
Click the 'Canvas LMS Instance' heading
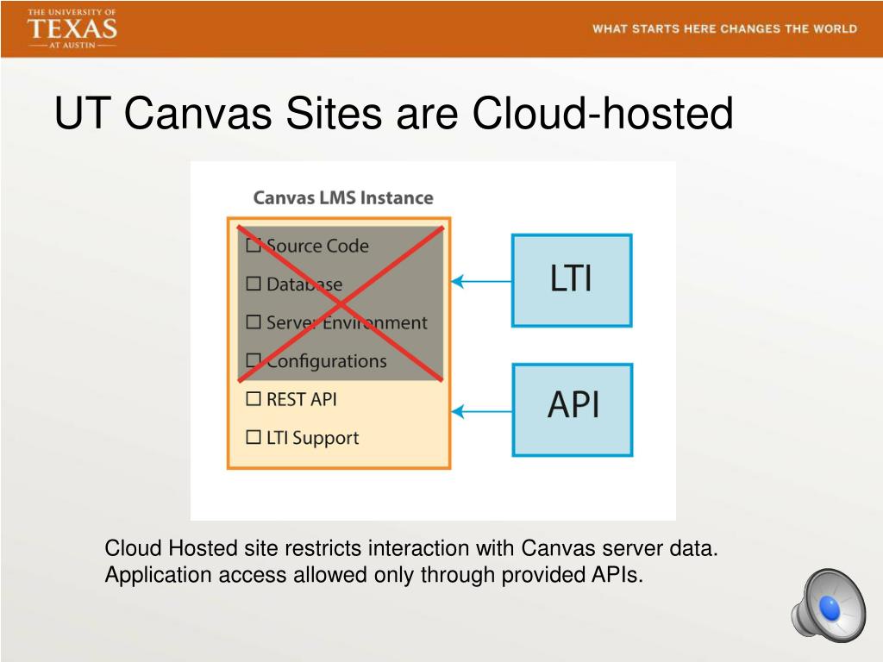(x=343, y=197)
